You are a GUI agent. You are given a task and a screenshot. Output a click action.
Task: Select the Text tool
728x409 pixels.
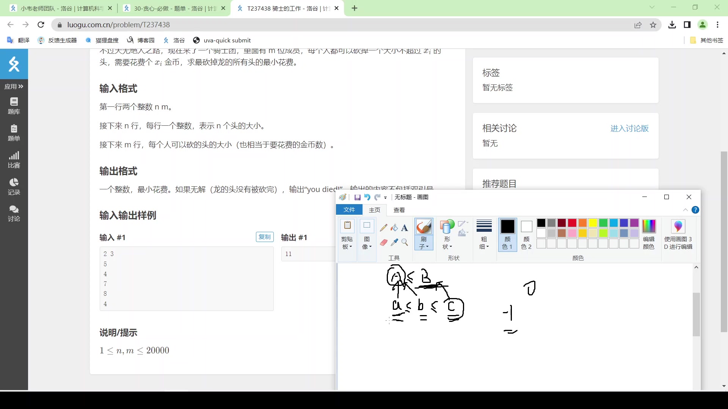[405, 227]
